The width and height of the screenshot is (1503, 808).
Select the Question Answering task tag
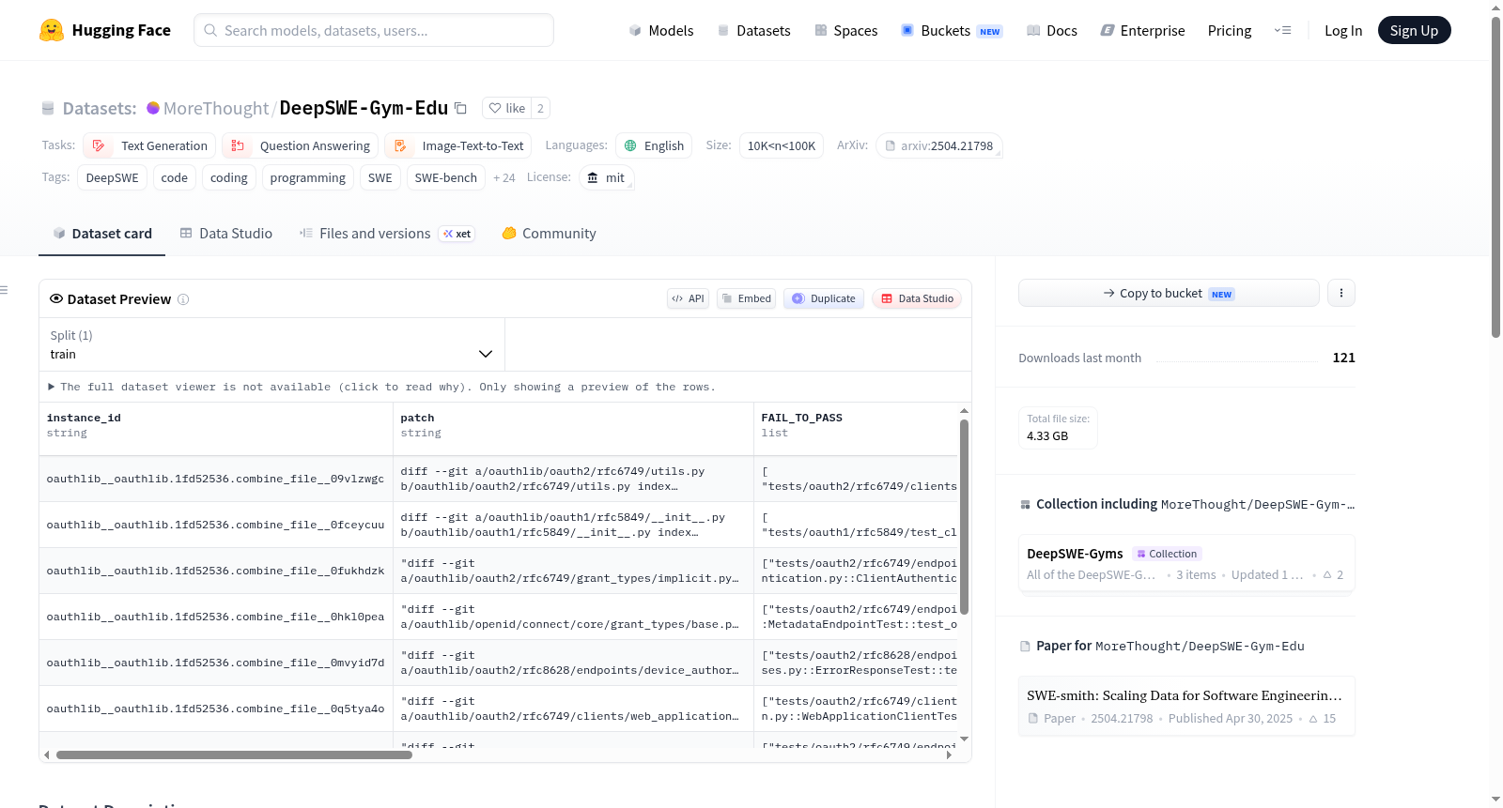point(301,145)
